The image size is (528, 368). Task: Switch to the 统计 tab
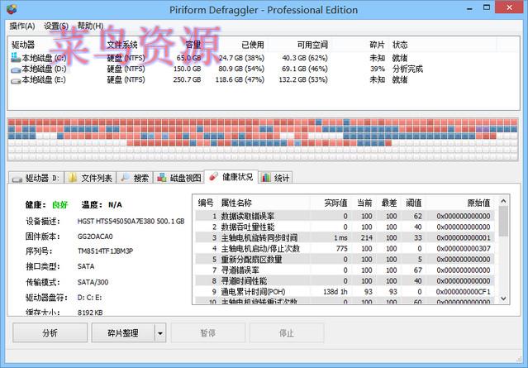(275, 178)
